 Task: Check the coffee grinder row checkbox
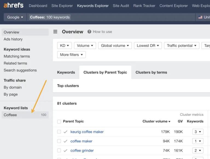click(x=59, y=151)
